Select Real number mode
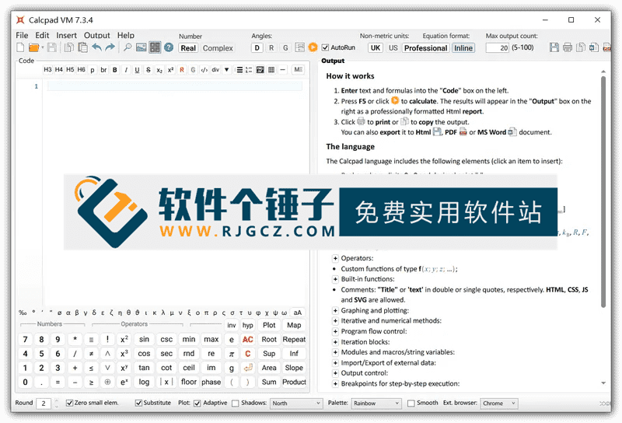The image size is (622, 423). click(188, 48)
